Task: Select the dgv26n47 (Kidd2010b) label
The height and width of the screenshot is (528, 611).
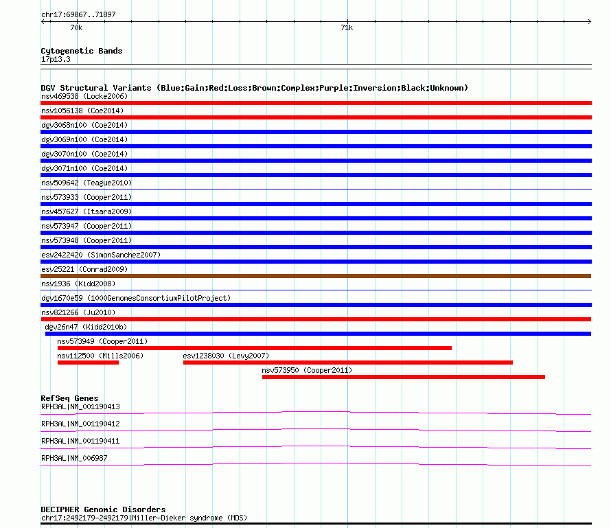Action: click(86, 327)
